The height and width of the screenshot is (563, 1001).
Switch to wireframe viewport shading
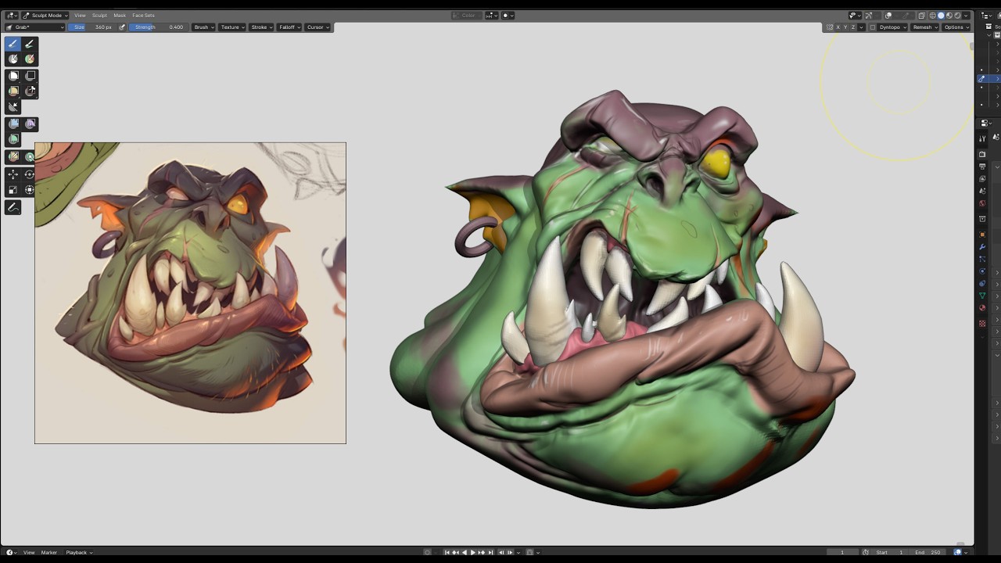pos(933,16)
